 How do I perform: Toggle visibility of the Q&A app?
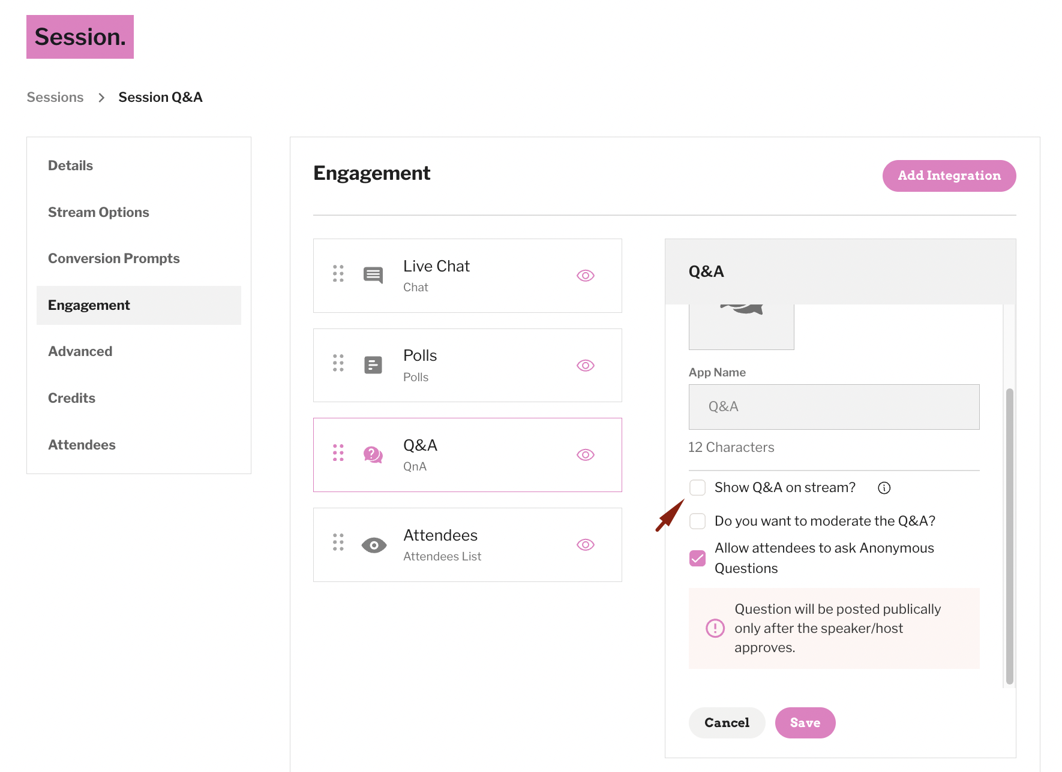pos(586,454)
